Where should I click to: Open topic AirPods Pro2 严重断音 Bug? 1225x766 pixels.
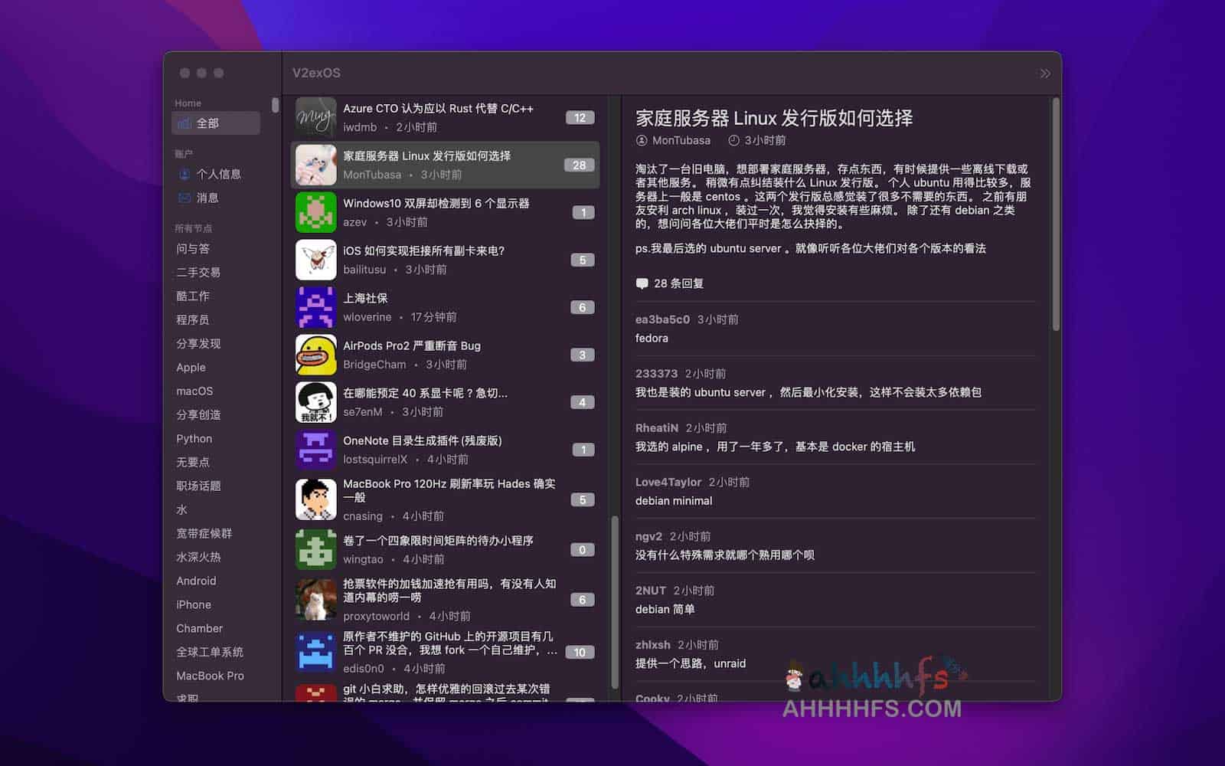(x=412, y=346)
